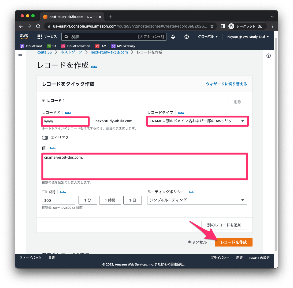Open the notifications bell icon

[173, 37]
